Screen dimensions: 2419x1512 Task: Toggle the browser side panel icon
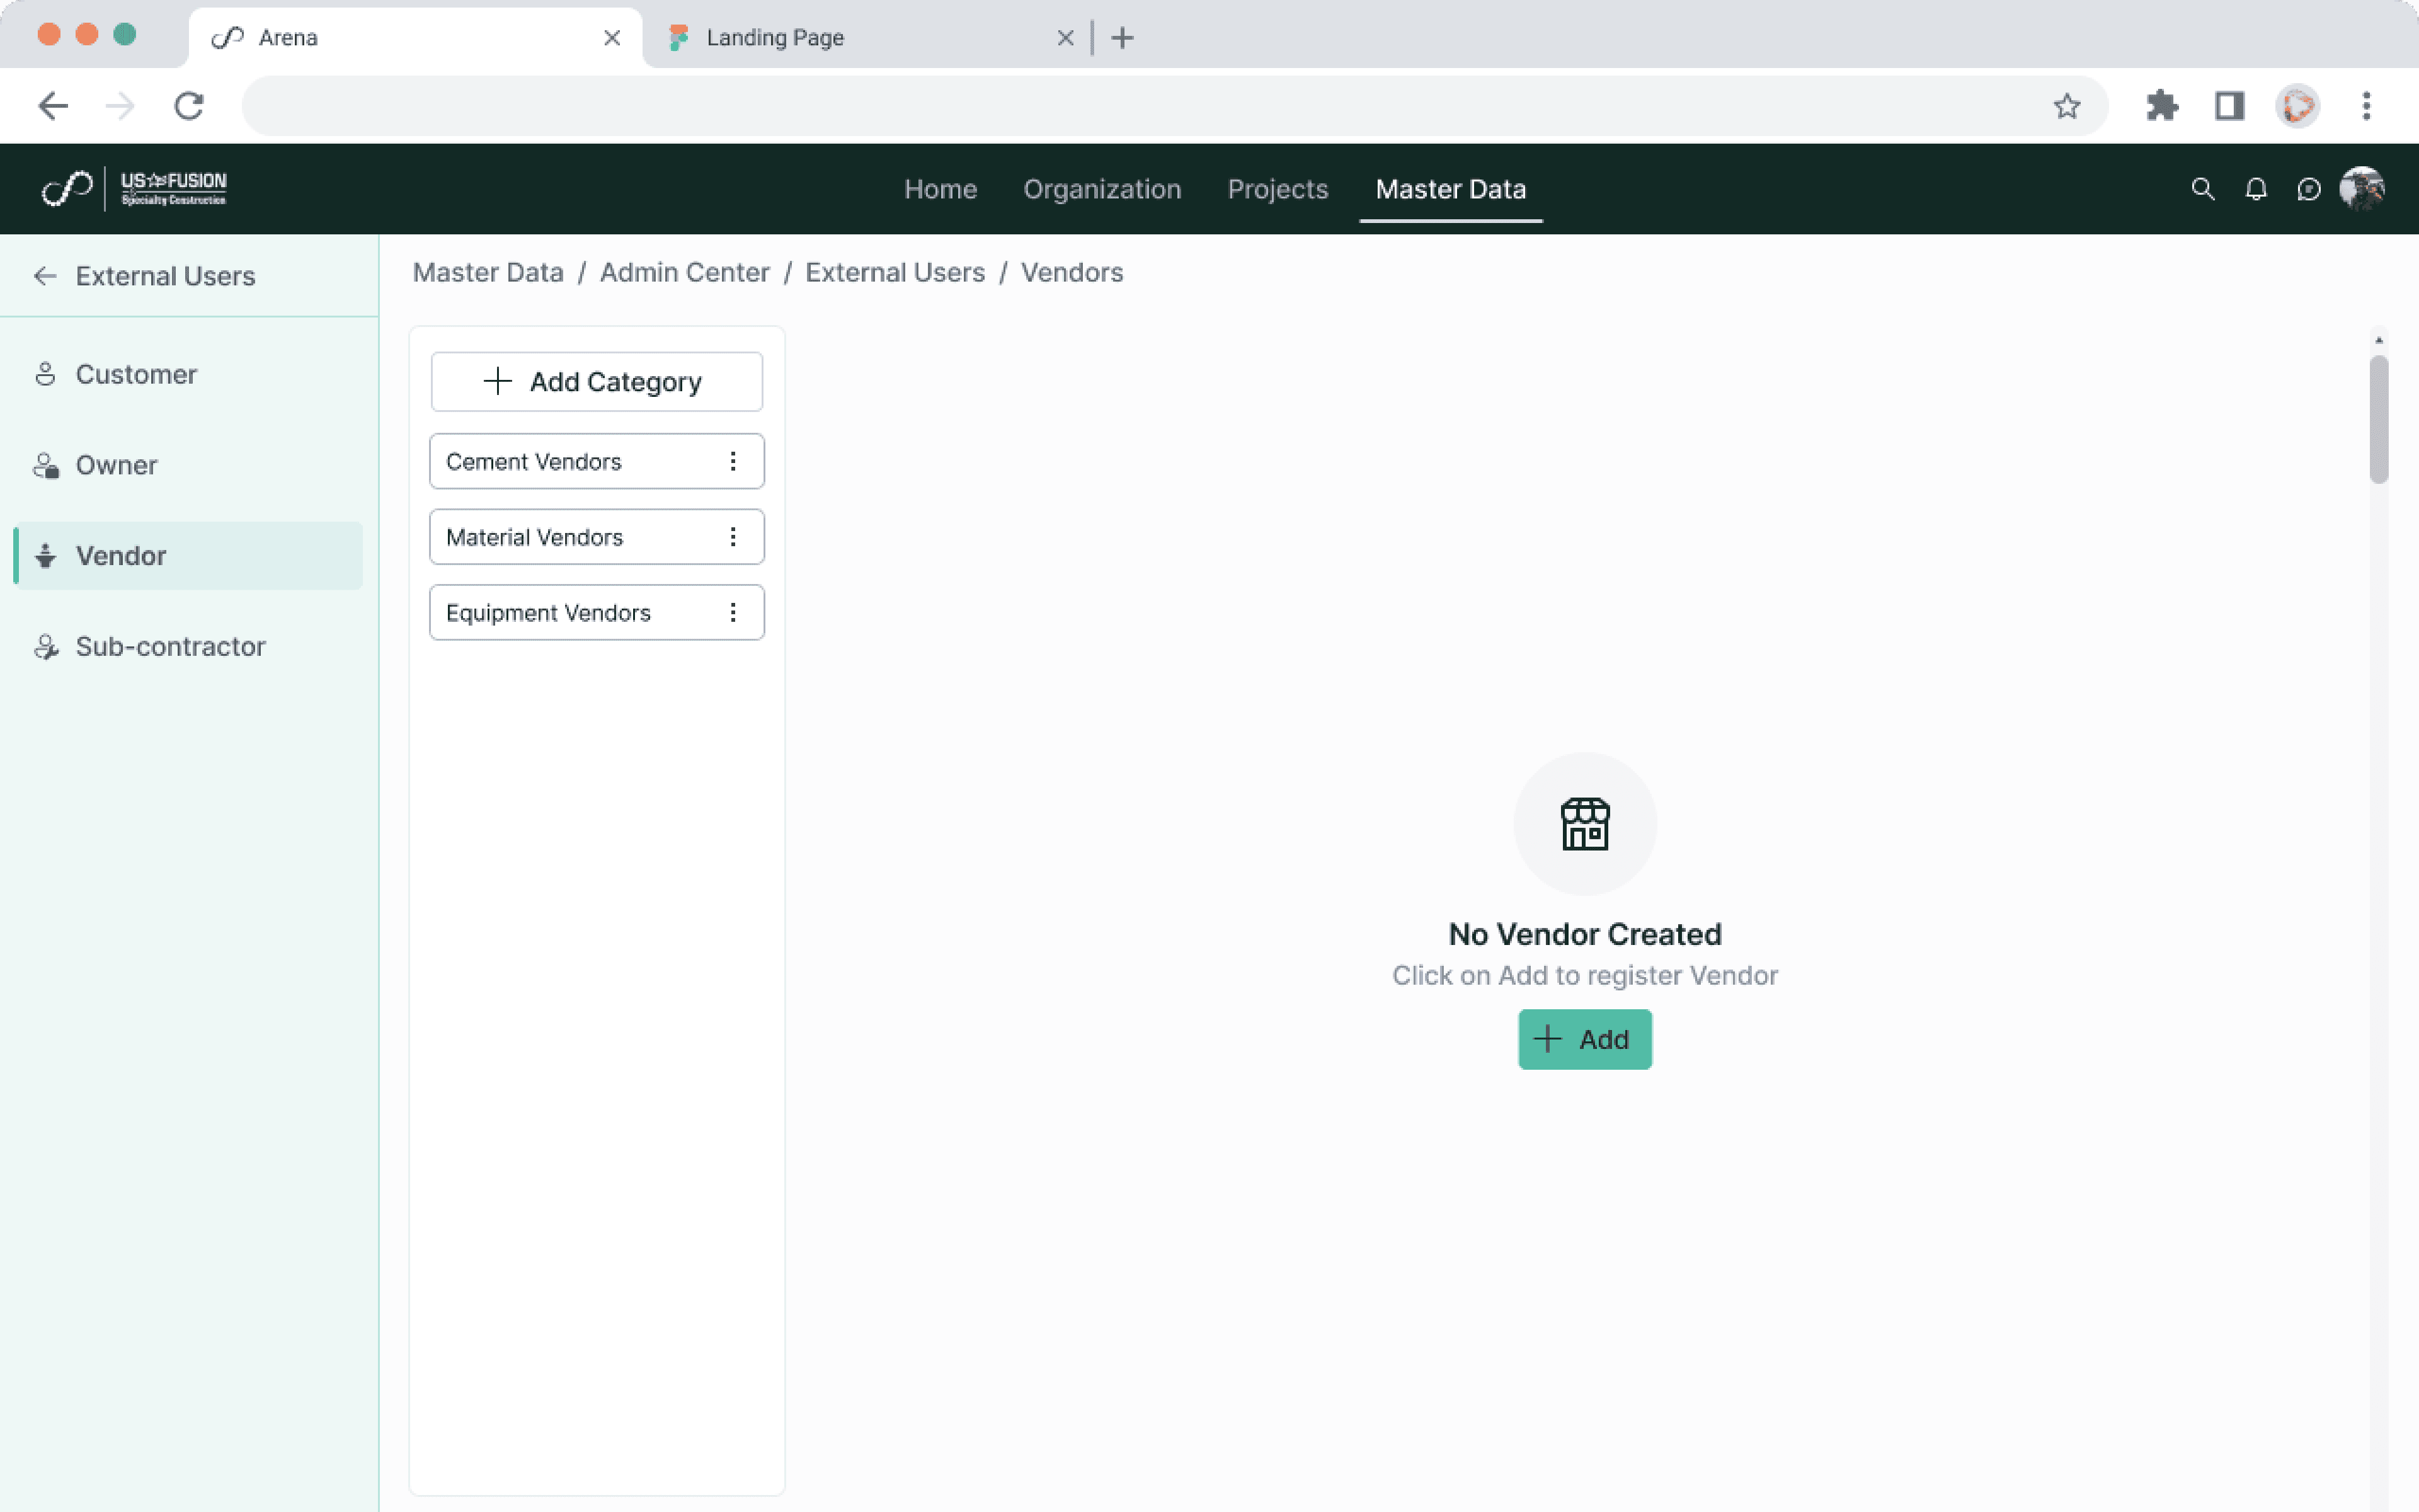click(2230, 106)
